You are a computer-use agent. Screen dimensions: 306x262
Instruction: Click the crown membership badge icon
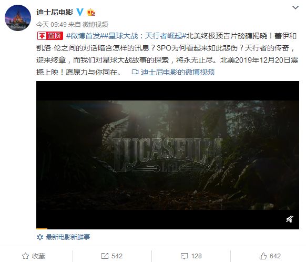(91, 13)
